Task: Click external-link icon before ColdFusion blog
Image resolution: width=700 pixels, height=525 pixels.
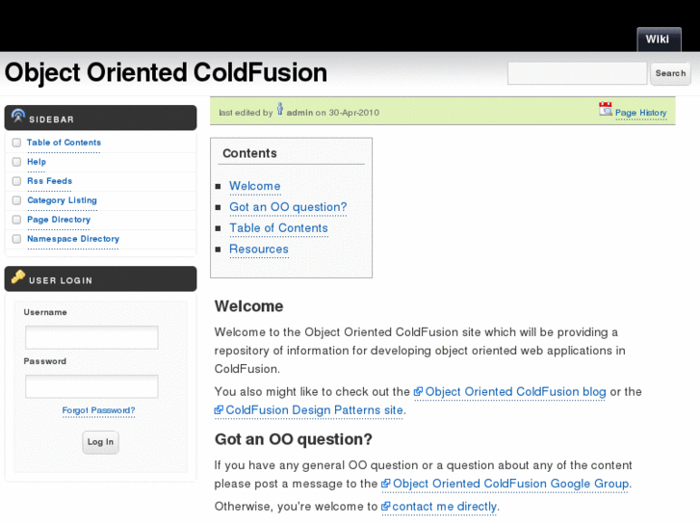Action: click(418, 392)
